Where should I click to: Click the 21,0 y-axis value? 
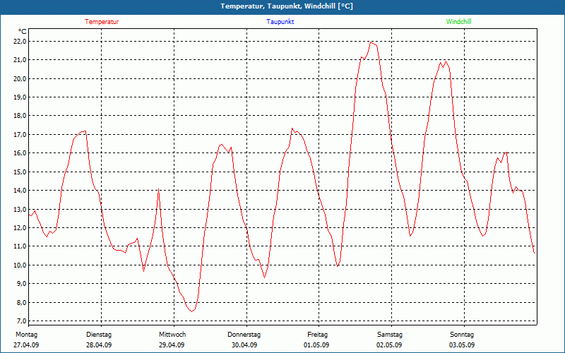[20, 60]
